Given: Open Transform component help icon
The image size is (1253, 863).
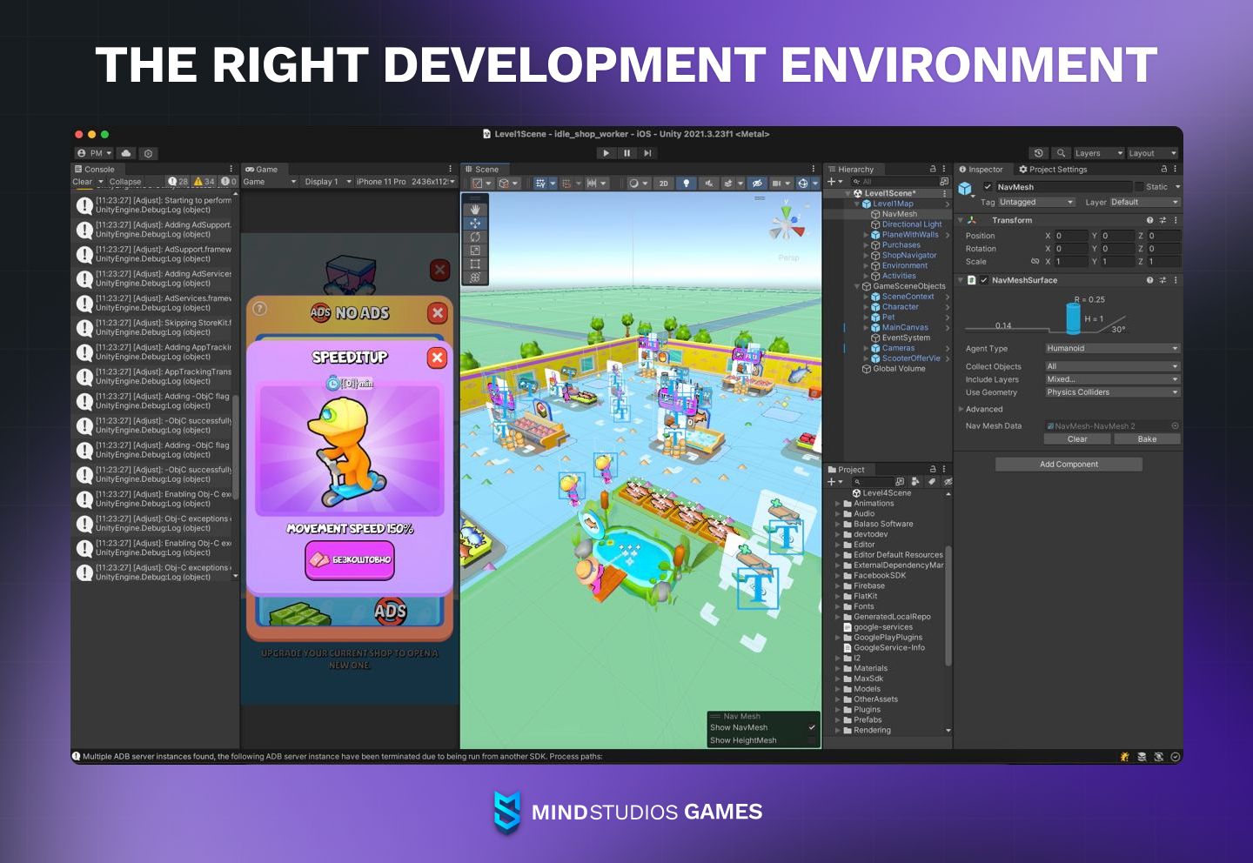Looking at the screenshot, I should 1149,220.
